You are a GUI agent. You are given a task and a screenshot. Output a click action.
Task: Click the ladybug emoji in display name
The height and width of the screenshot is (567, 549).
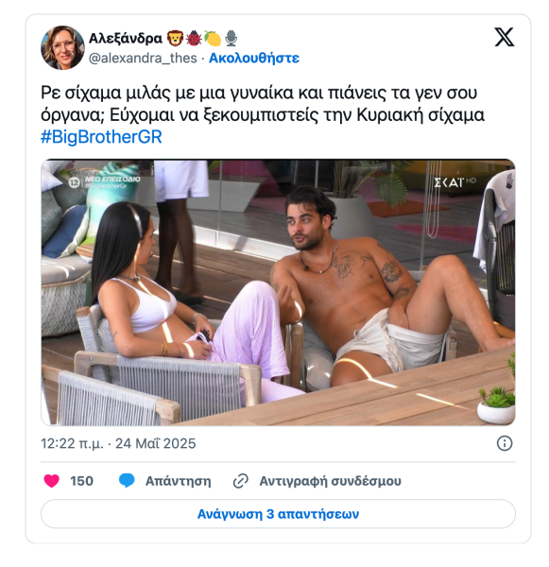pyautogui.click(x=194, y=39)
